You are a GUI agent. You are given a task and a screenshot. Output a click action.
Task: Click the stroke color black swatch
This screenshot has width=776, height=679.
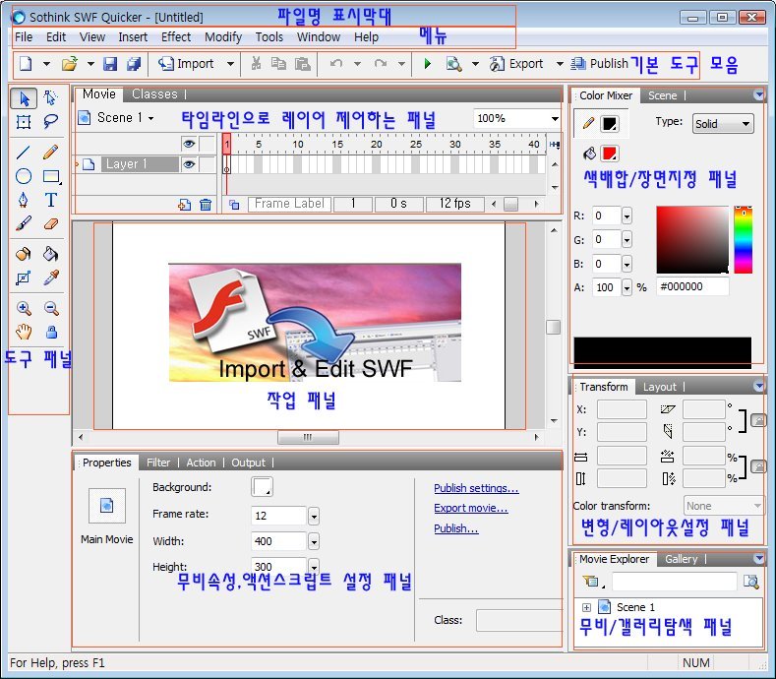pyautogui.click(x=609, y=124)
